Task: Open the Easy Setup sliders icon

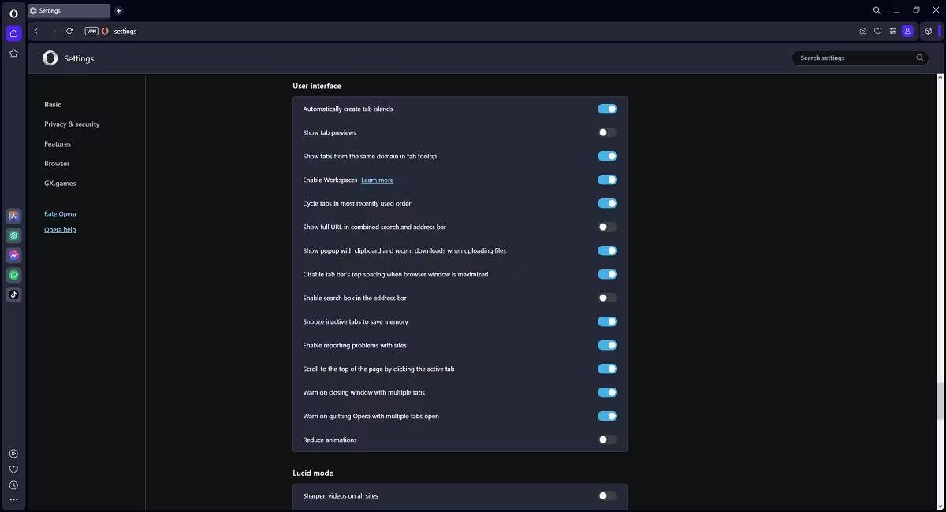Action: 892,32
